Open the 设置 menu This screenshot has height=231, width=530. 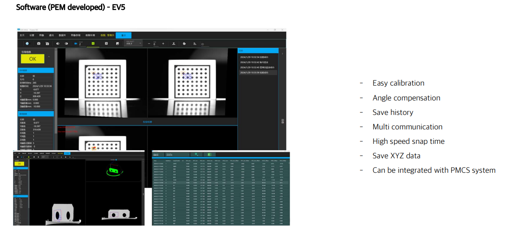(x=32, y=35)
